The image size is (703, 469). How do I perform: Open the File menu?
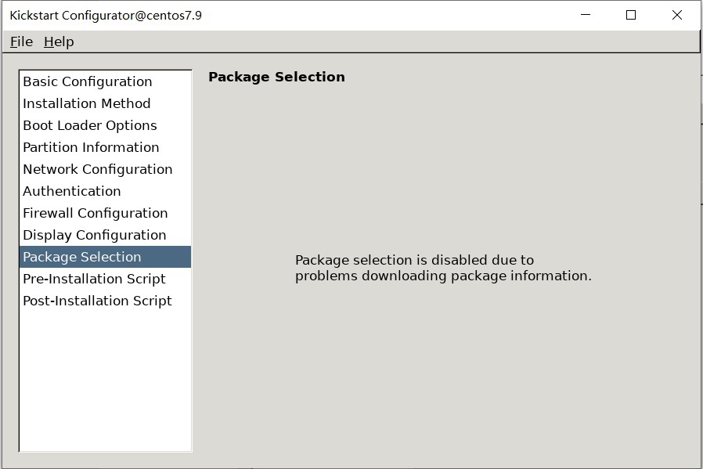21,41
